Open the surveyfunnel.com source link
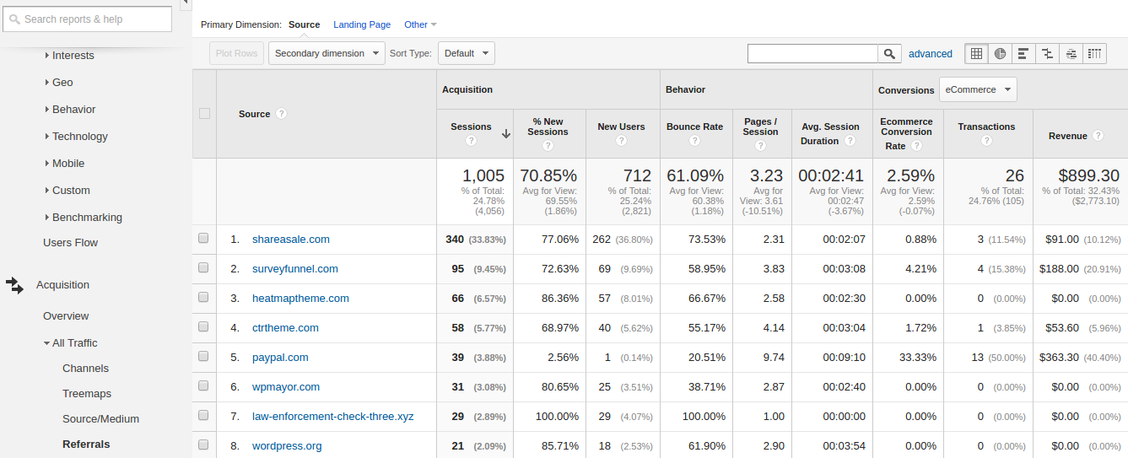This screenshot has height=458, width=1128. [295, 269]
